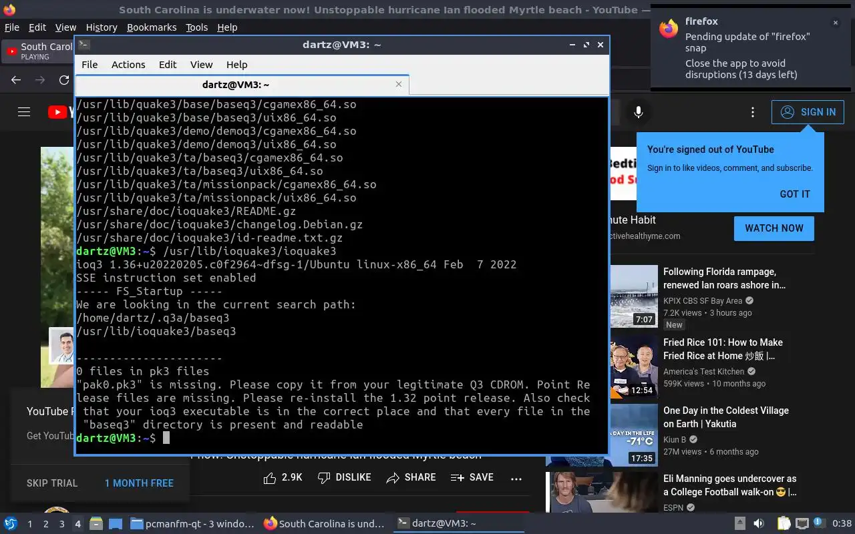This screenshot has height=534, width=855.
Task: Select the South Carolina Firefox tab
Action: (x=39, y=51)
